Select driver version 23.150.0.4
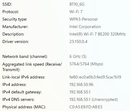The height and width of the screenshot is (111, 130). click(78, 41)
